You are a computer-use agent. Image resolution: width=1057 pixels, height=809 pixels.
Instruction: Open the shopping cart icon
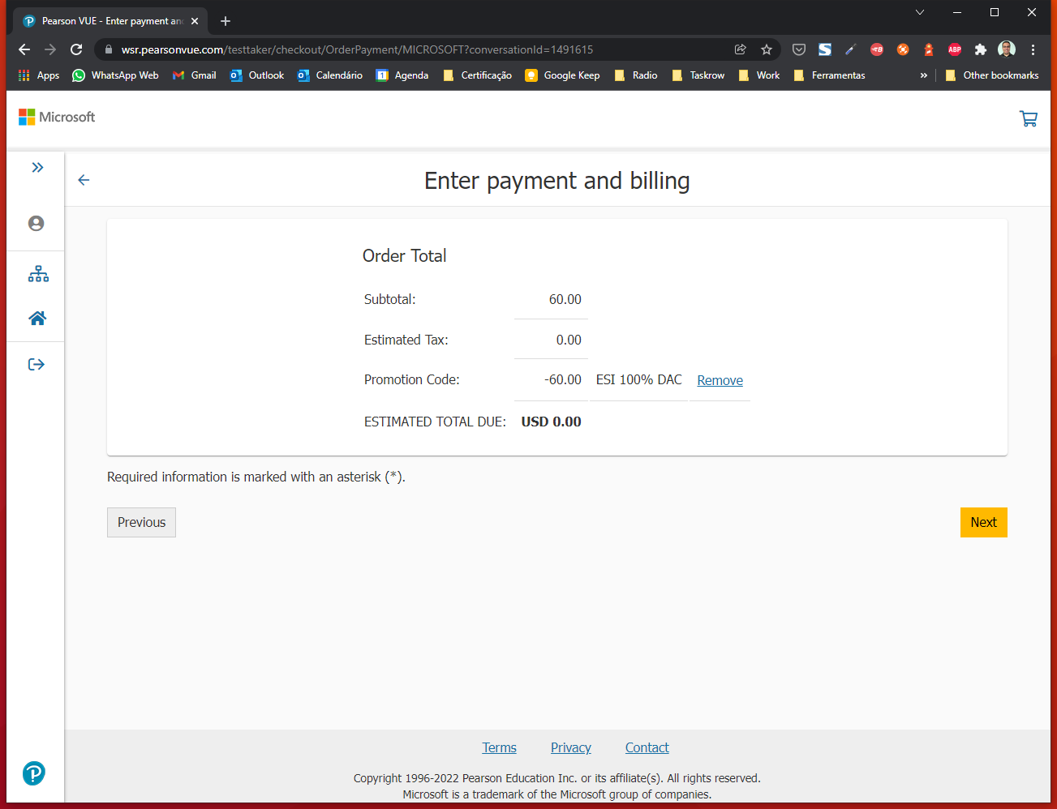click(1029, 118)
